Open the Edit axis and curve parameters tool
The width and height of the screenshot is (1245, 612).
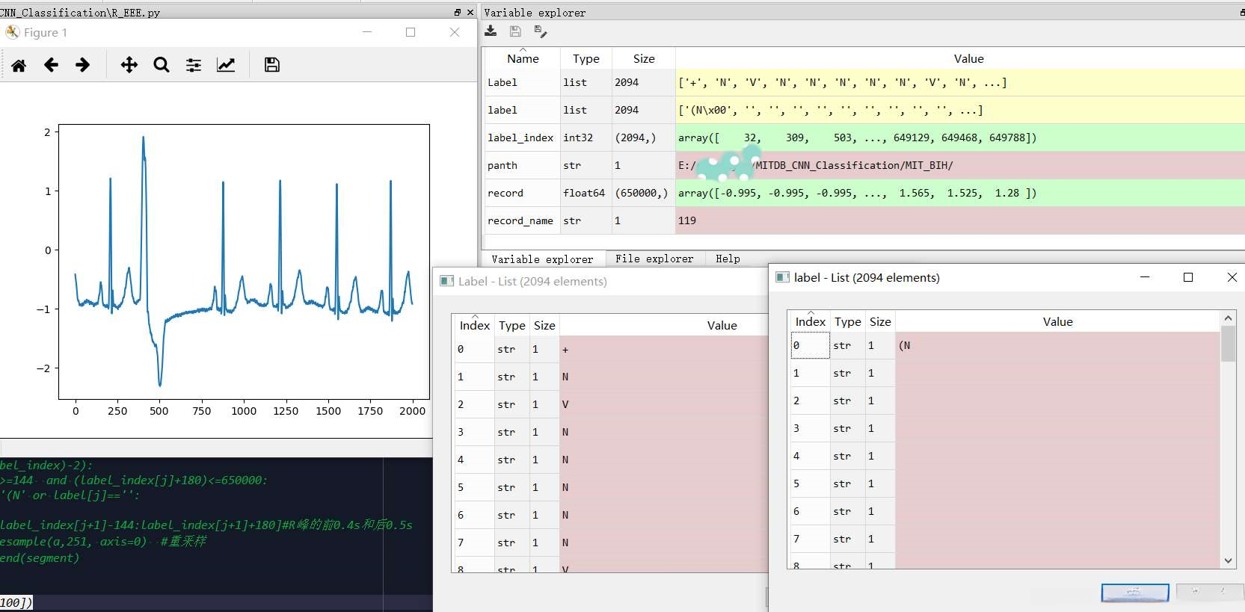point(226,66)
